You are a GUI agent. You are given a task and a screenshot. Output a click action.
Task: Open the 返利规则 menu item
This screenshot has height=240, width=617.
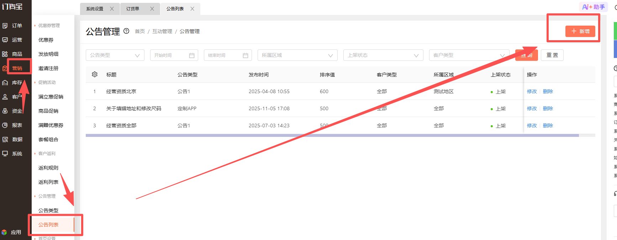point(48,168)
